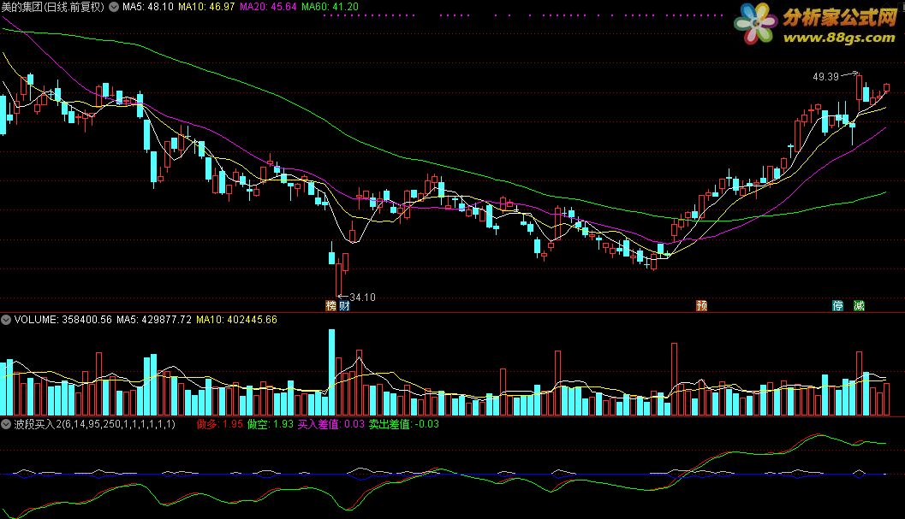Click the 做多: 1.95 value

220,424
